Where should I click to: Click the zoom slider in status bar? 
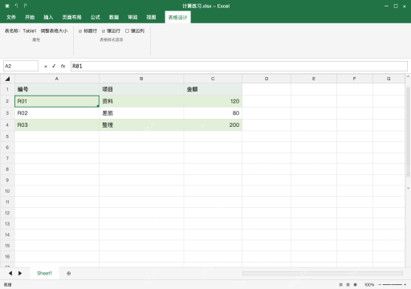coord(393,285)
